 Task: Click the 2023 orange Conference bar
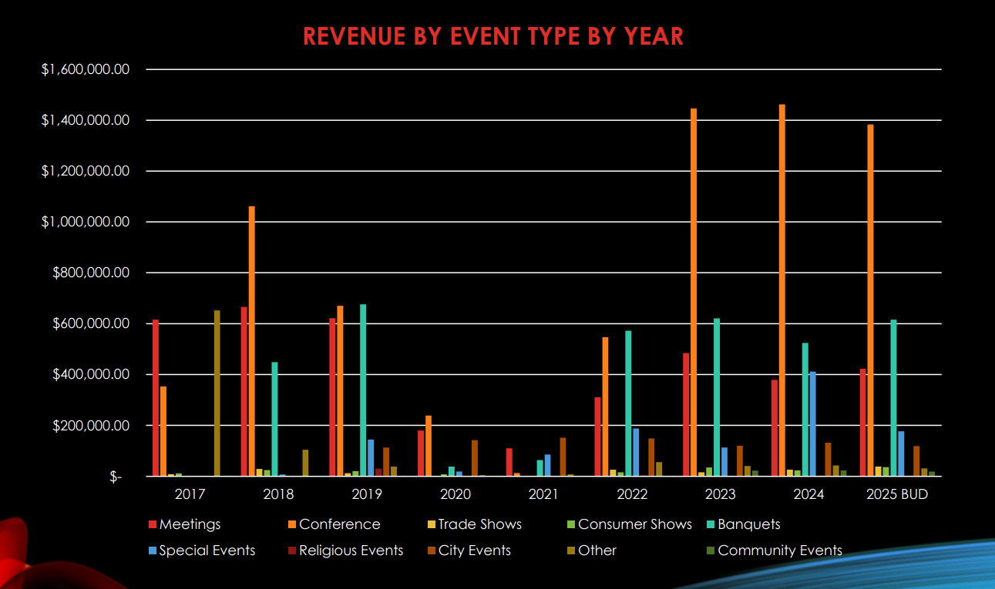coord(694,293)
